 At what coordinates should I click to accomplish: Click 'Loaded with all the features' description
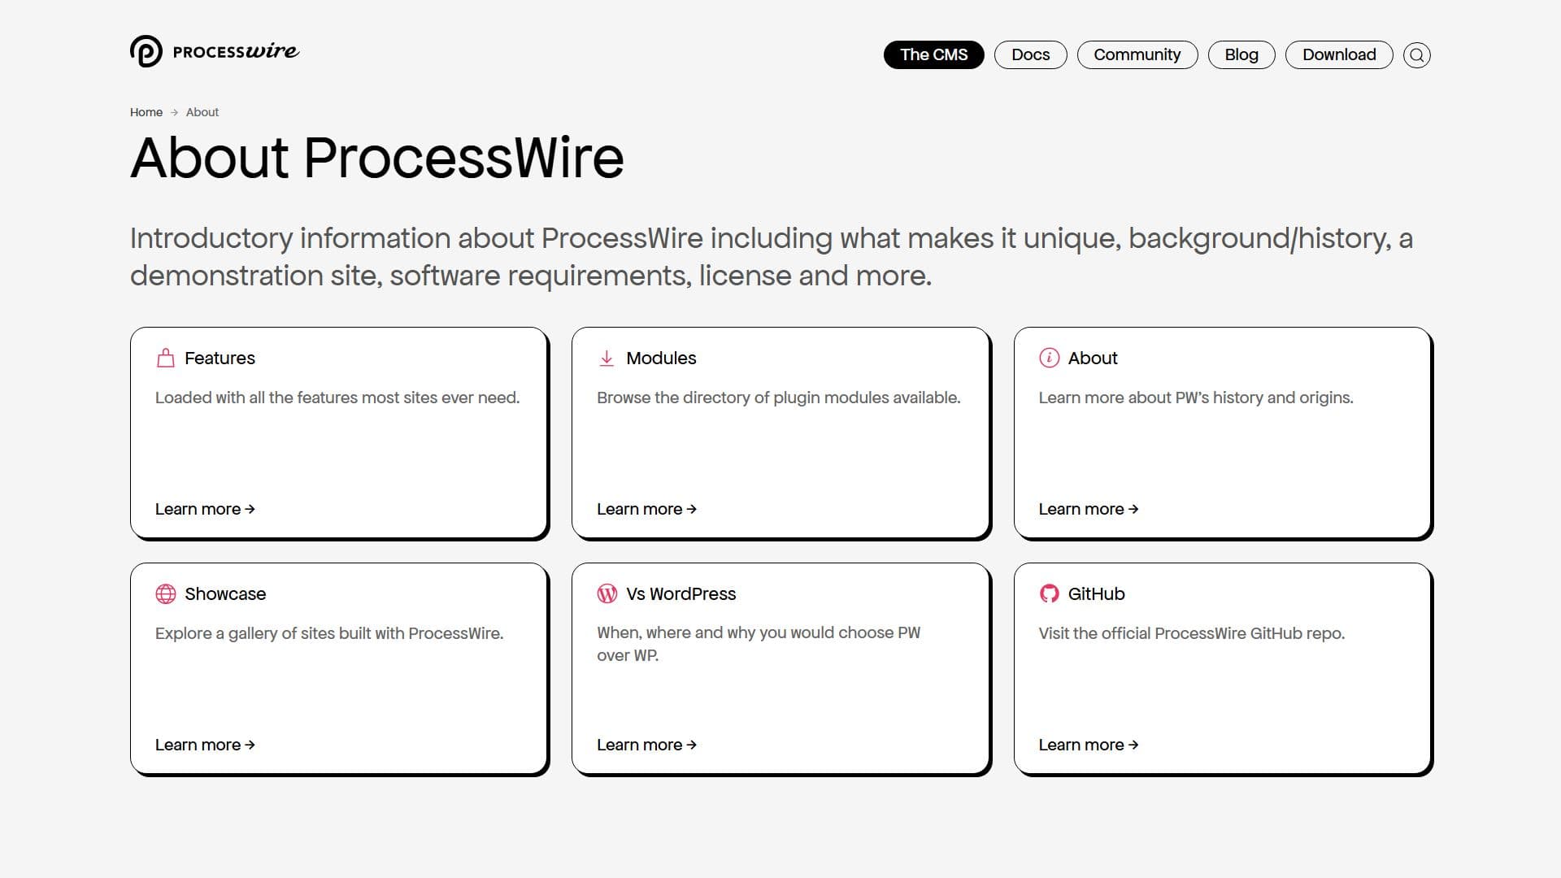[337, 398]
